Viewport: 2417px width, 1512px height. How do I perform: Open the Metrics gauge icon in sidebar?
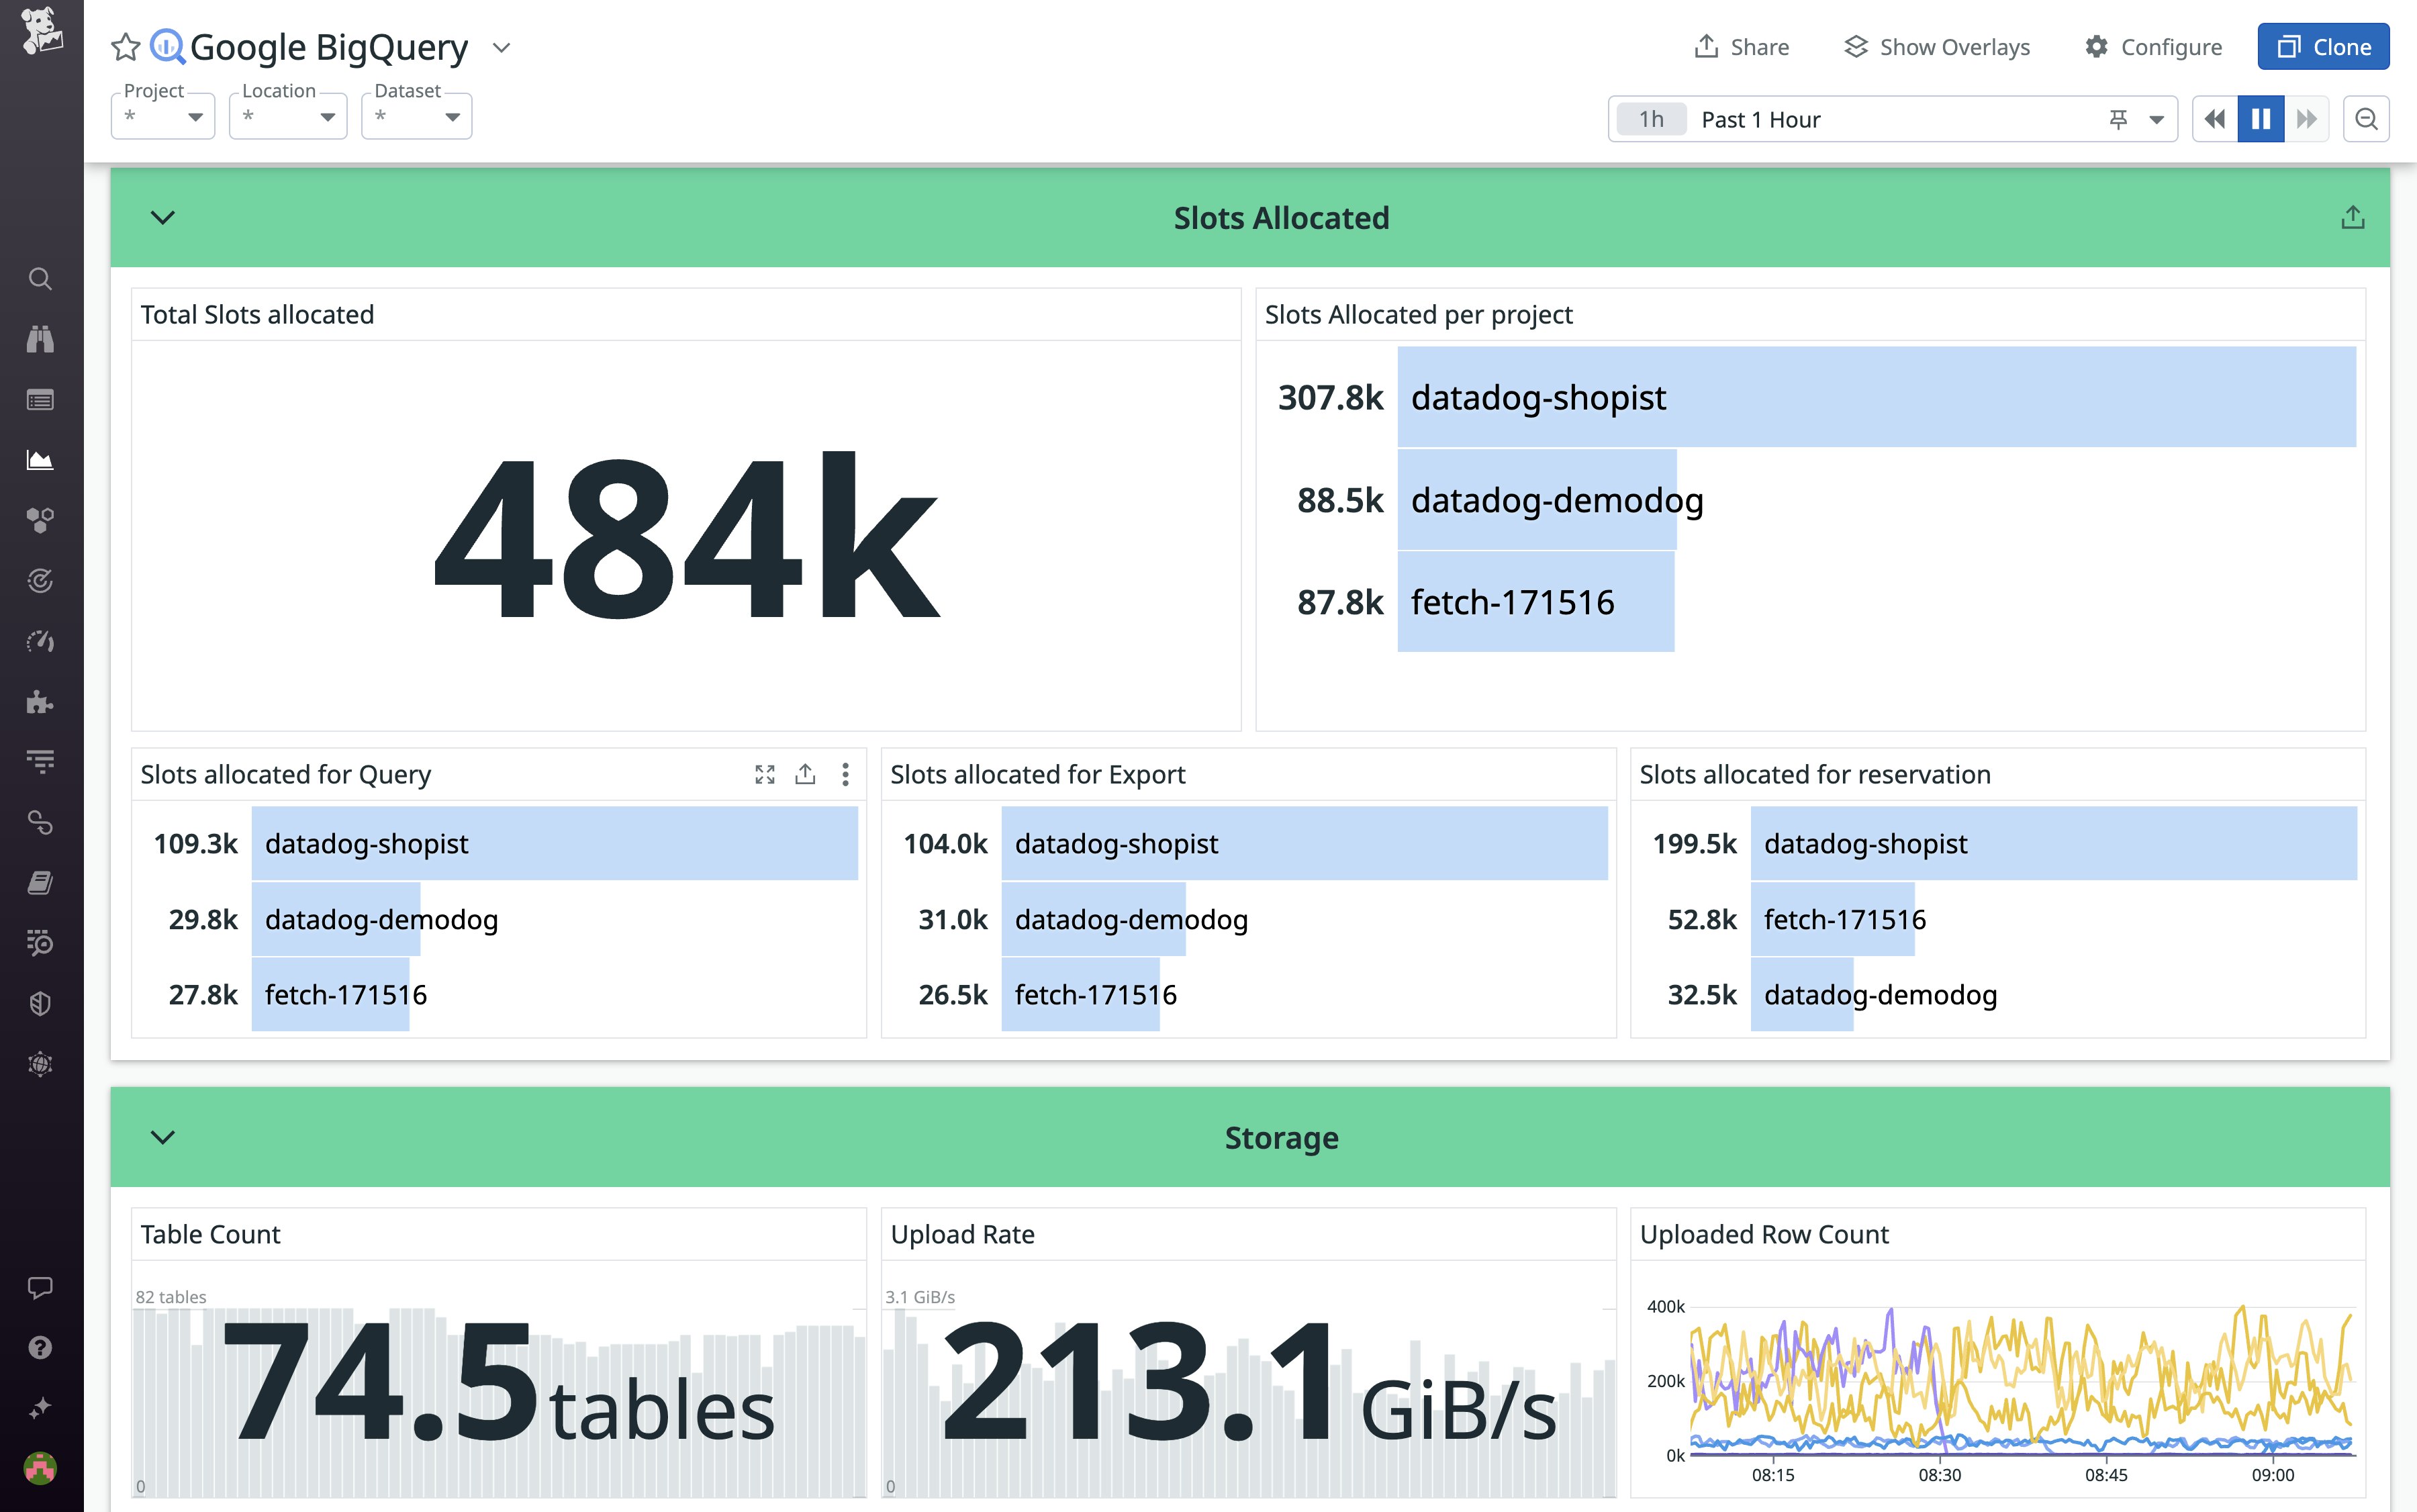[40, 641]
